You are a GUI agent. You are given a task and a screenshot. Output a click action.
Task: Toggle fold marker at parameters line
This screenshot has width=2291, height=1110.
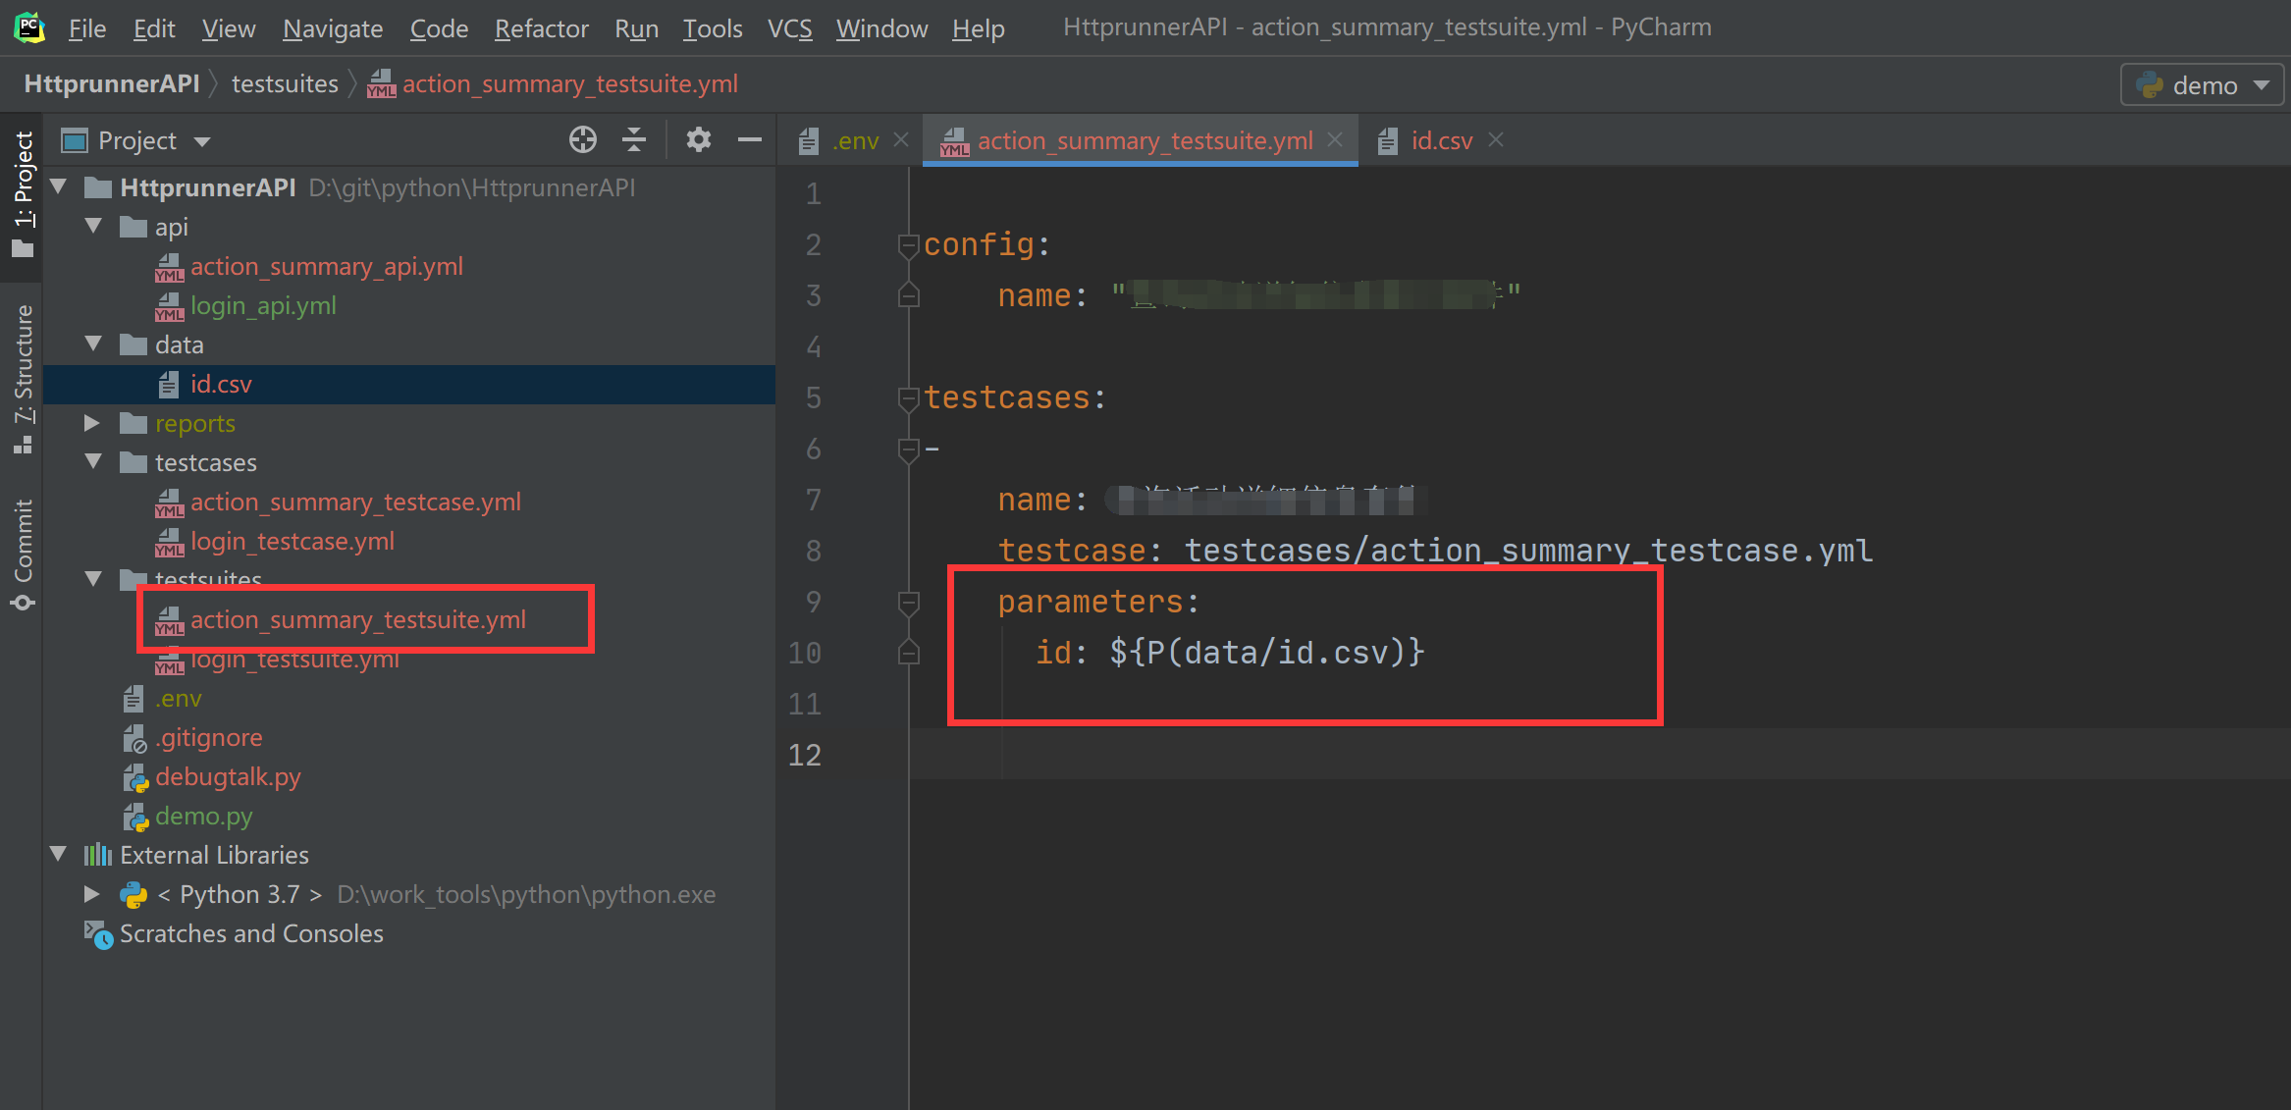pos(908,603)
